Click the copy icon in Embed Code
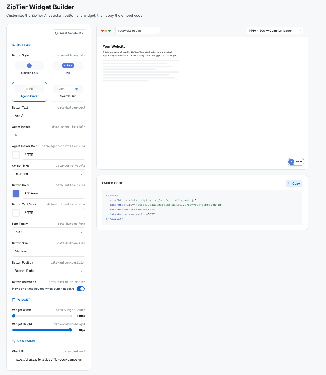 (x=290, y=184)
